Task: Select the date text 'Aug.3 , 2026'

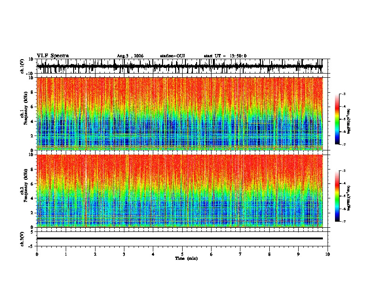Action: (x=130, y=56)
